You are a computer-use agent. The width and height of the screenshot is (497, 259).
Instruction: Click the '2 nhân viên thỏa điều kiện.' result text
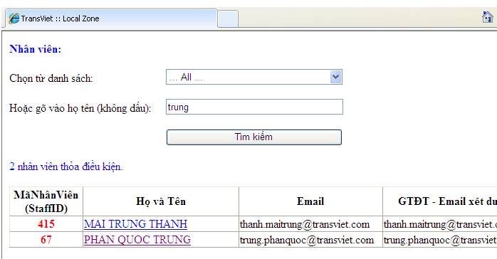[x=66, y=166]
